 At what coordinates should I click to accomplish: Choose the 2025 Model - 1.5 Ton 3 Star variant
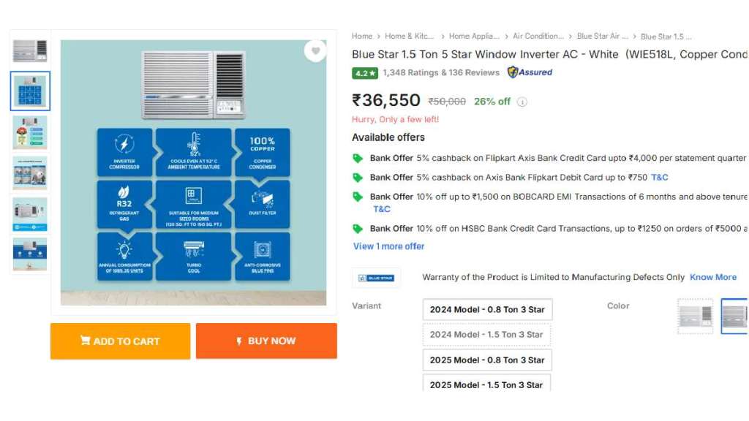(x=487, y=384)
